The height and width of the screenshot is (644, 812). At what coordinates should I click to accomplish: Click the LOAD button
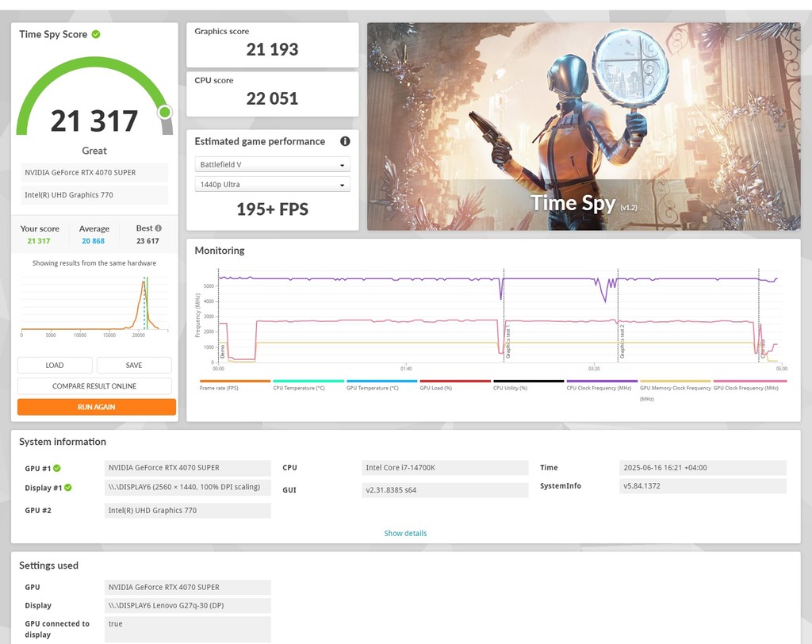click(x=55, y=366)
